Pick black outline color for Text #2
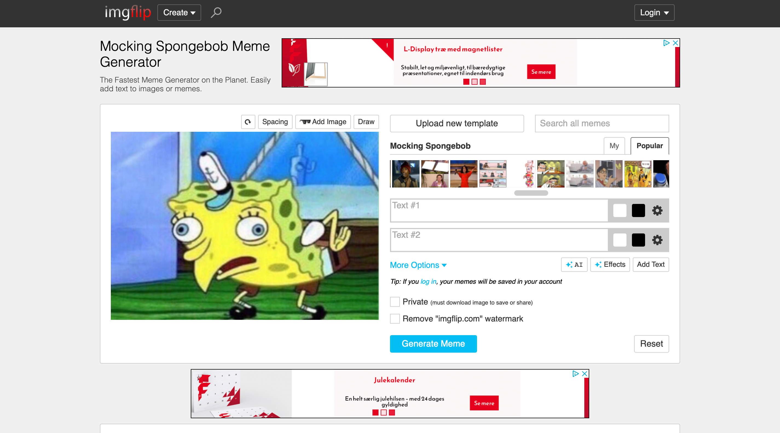 click(638, 240)
